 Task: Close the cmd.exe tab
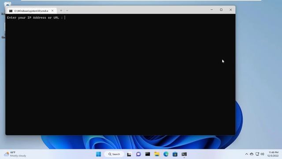(x=52, y=11)
